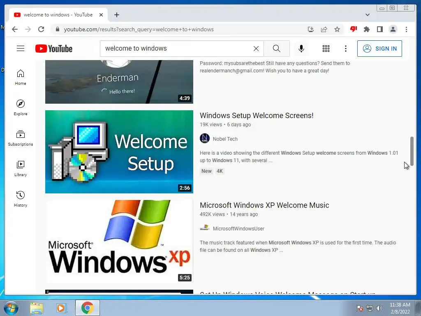Click the YouTube logo
Screen dimensions: 421x316
54,49
